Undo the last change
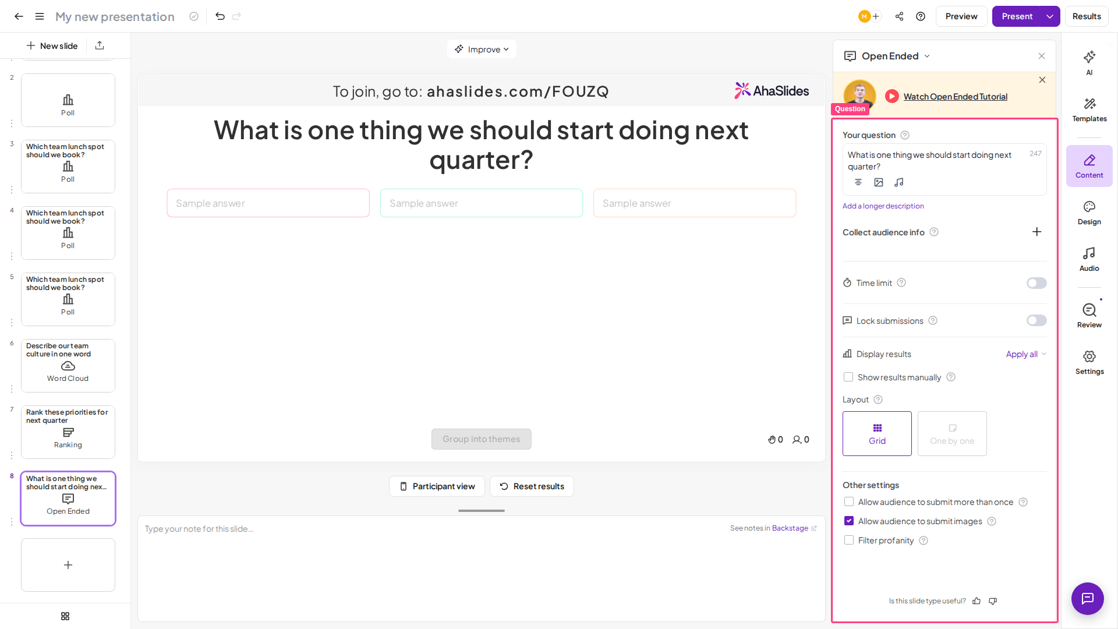 tap(220, 16)
